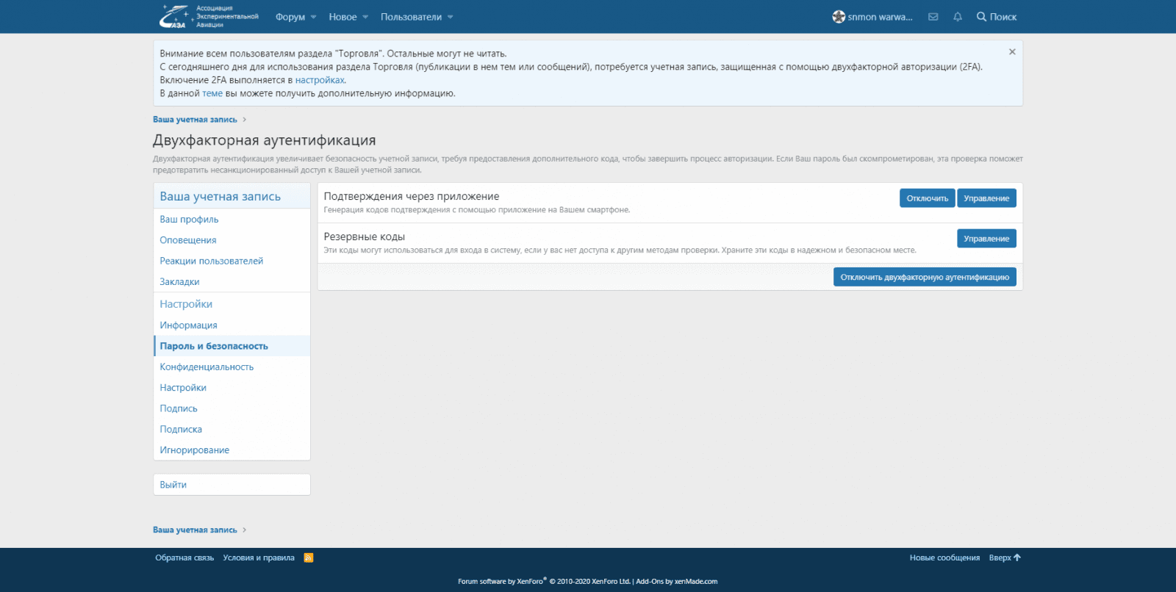Click the top Ваша учетная запись breadcrumb

pyautogui.click(x=195, y=120)
